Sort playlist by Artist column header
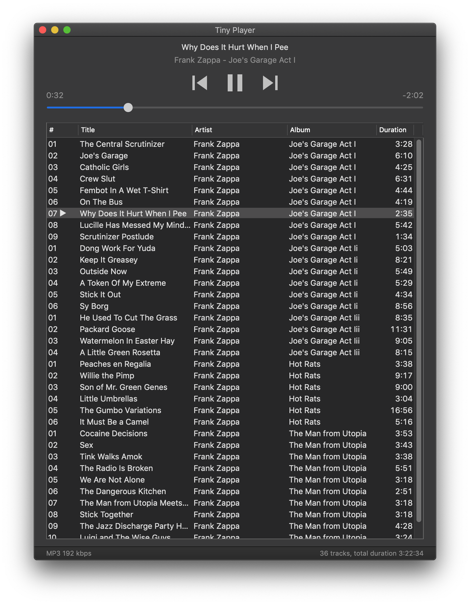The height and width of the screenshot is (605, 470). tap(239, 130)
